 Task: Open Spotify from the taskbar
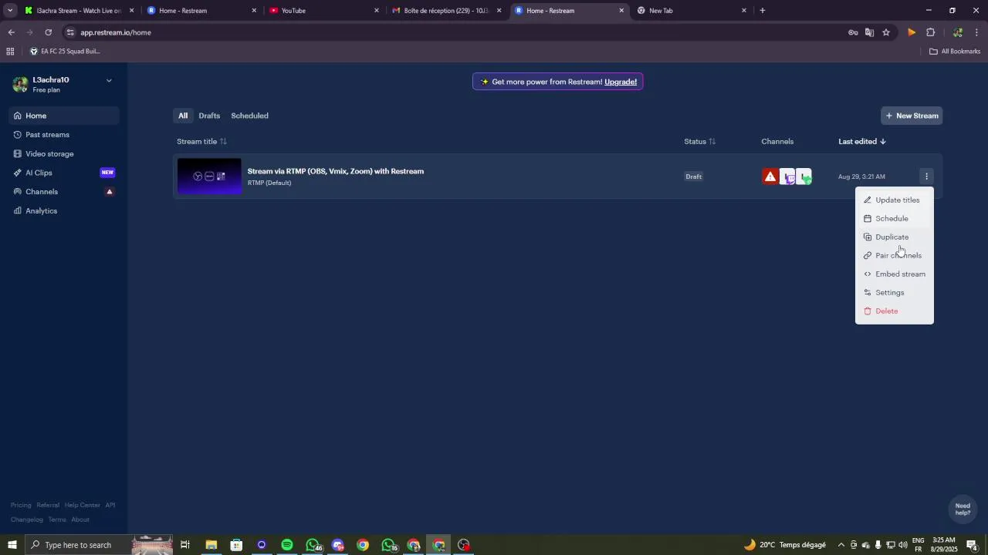click(287, 545)
